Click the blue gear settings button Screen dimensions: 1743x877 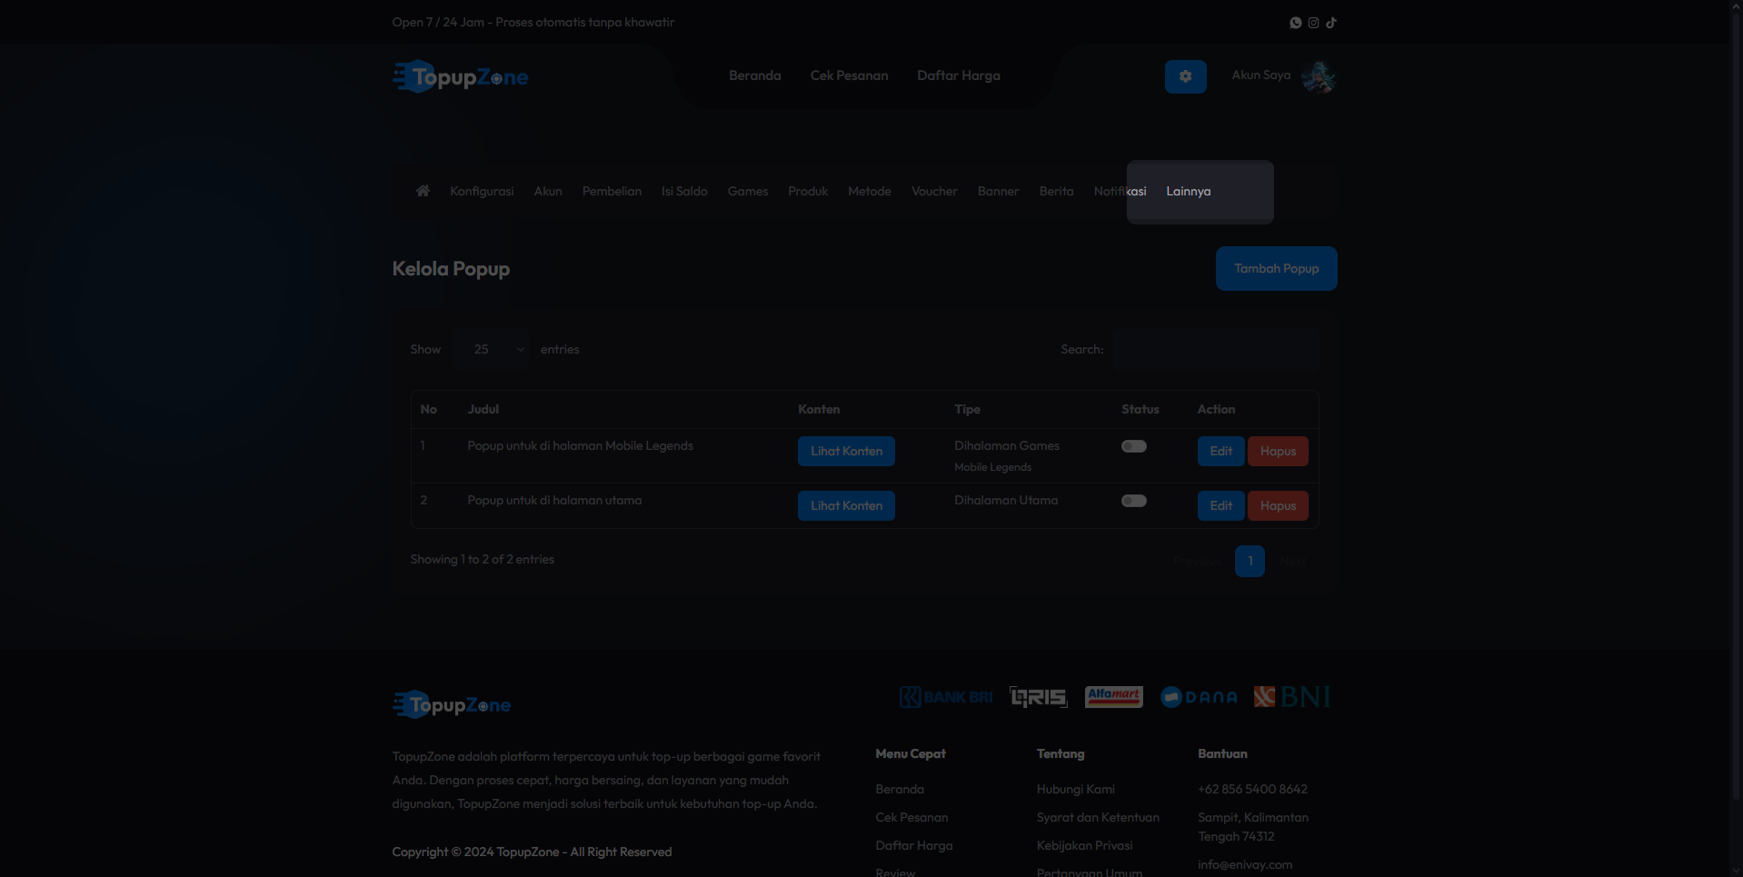[1185, 76]
